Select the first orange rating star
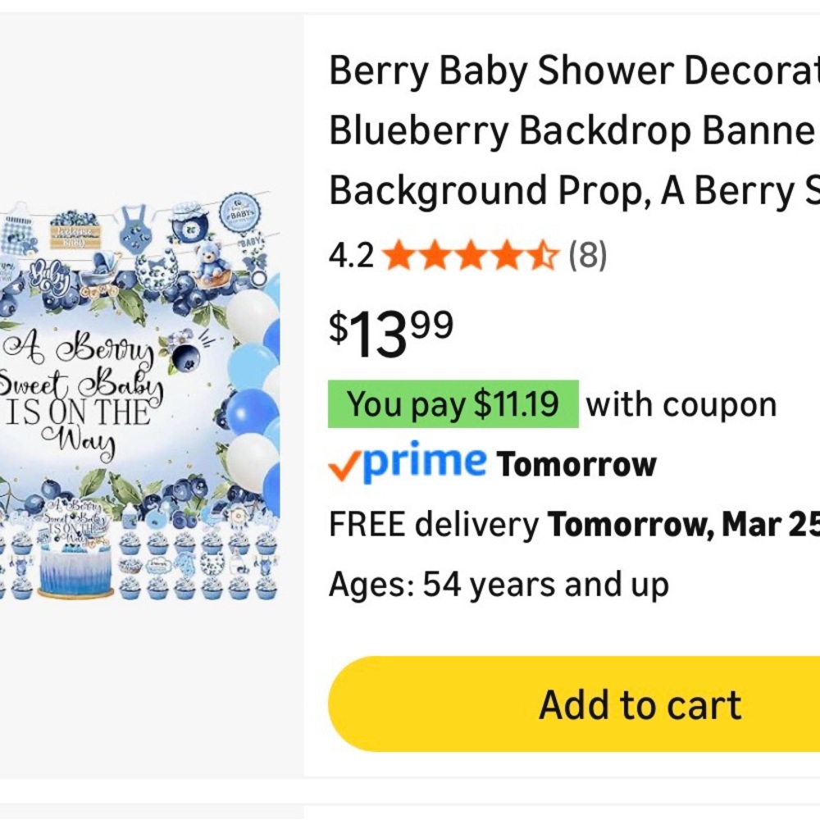 (x=399, y=256)
